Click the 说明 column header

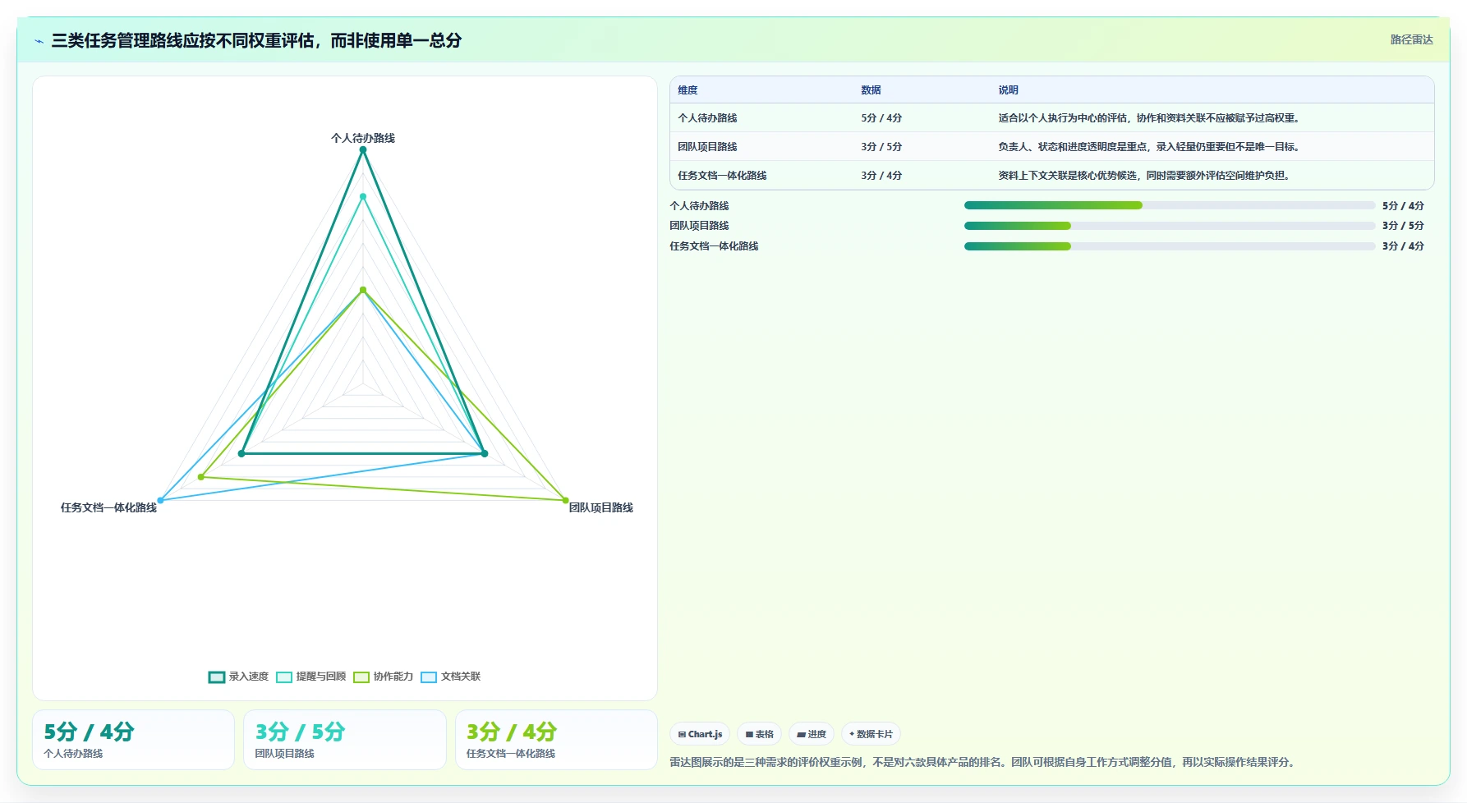click(1008, 90)
